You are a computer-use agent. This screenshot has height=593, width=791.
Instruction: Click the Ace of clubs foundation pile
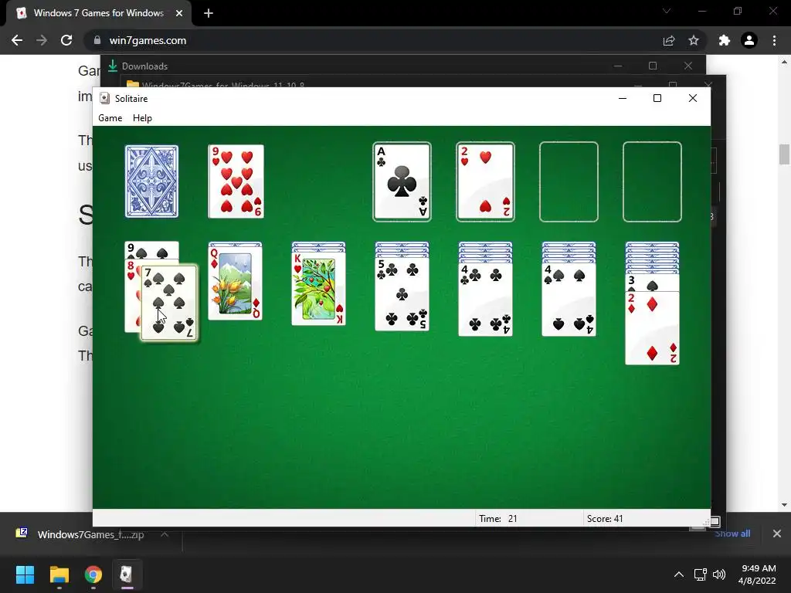(x=402, y=181)
